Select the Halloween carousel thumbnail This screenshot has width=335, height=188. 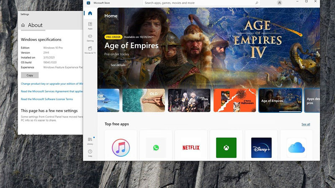[x=234, y=100]
